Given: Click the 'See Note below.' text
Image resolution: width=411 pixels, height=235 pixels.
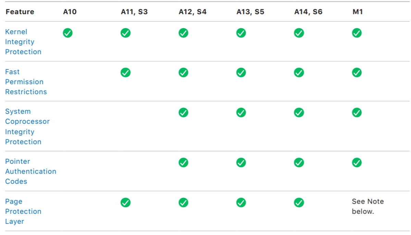Looking at the screenshot, I should point(368,206).
